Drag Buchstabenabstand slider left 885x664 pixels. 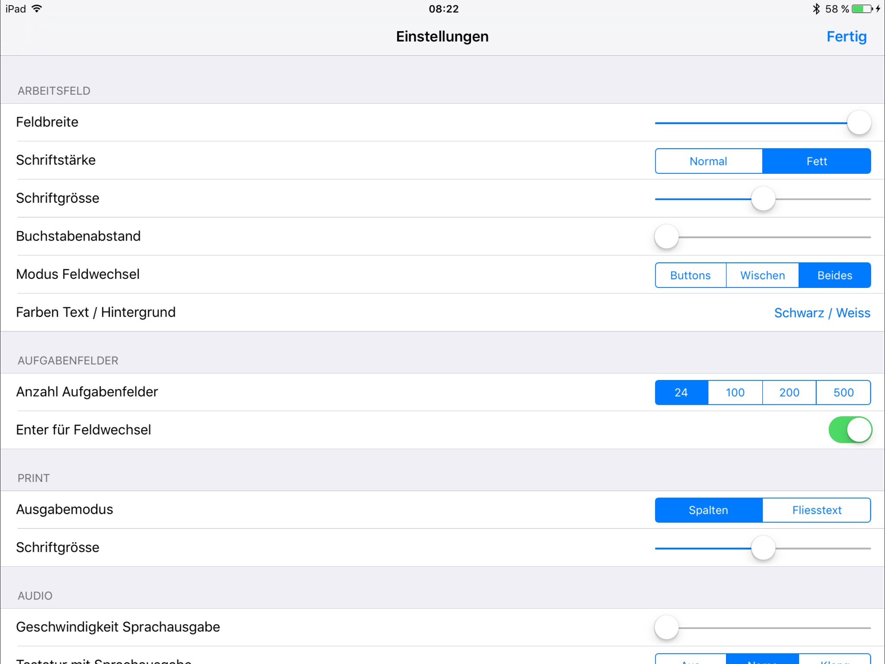[665, 236]
